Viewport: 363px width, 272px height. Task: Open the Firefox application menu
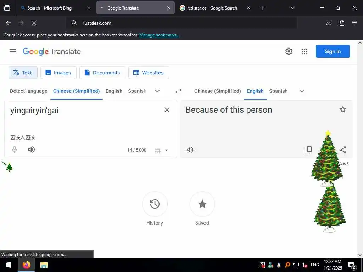(x=354, y=23)
